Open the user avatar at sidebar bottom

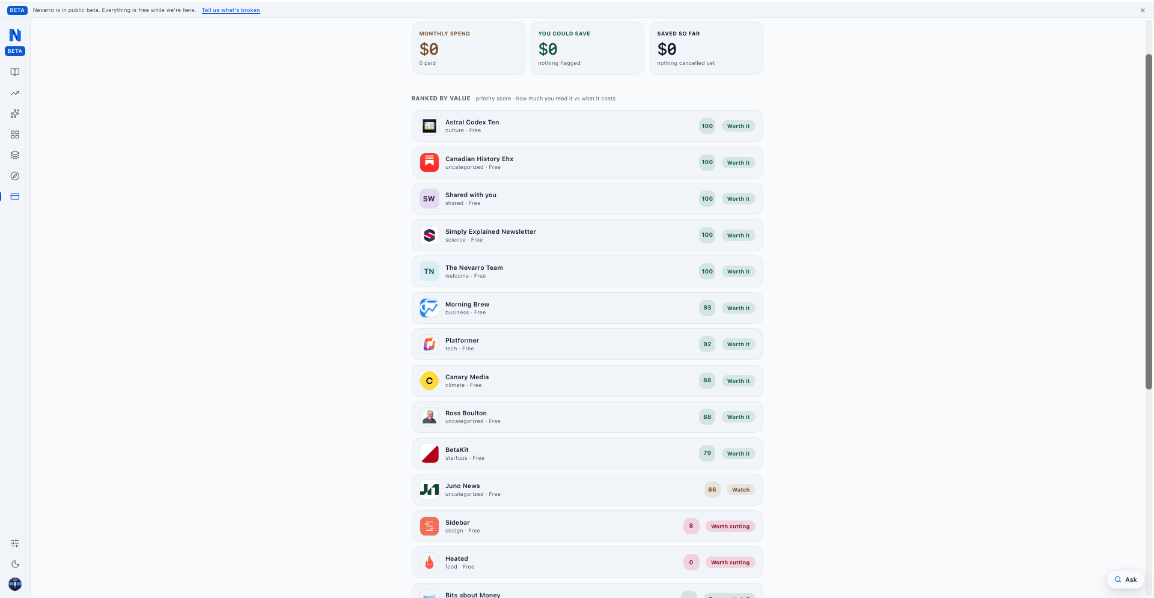tap(15, 584)
